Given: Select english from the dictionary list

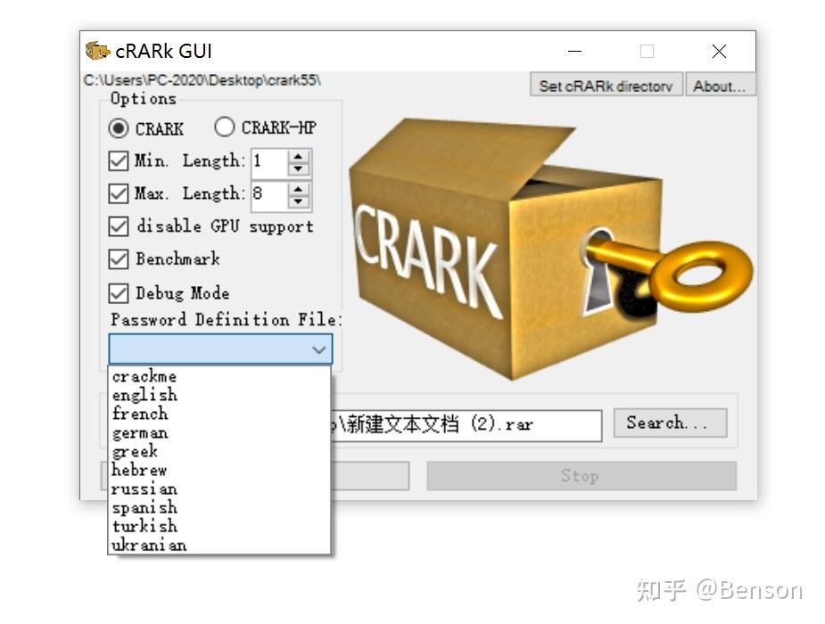Looking at the screenshot, I should [x=144, y=395].
